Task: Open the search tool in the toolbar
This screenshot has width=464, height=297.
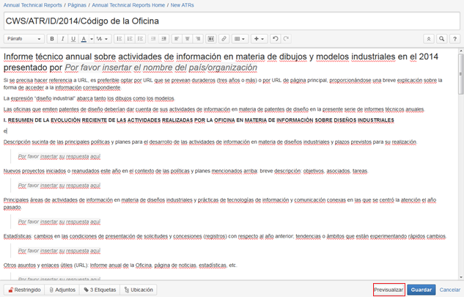Action: (x=442, y=38)
